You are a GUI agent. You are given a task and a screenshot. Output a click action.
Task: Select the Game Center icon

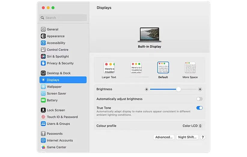(43, 147)
